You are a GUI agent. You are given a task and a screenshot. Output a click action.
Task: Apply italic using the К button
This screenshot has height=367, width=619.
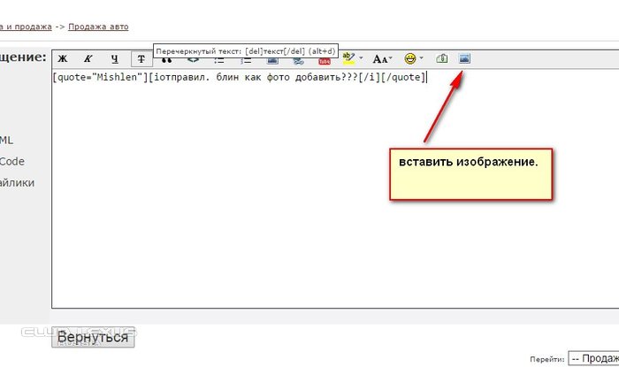coord(88,59)
